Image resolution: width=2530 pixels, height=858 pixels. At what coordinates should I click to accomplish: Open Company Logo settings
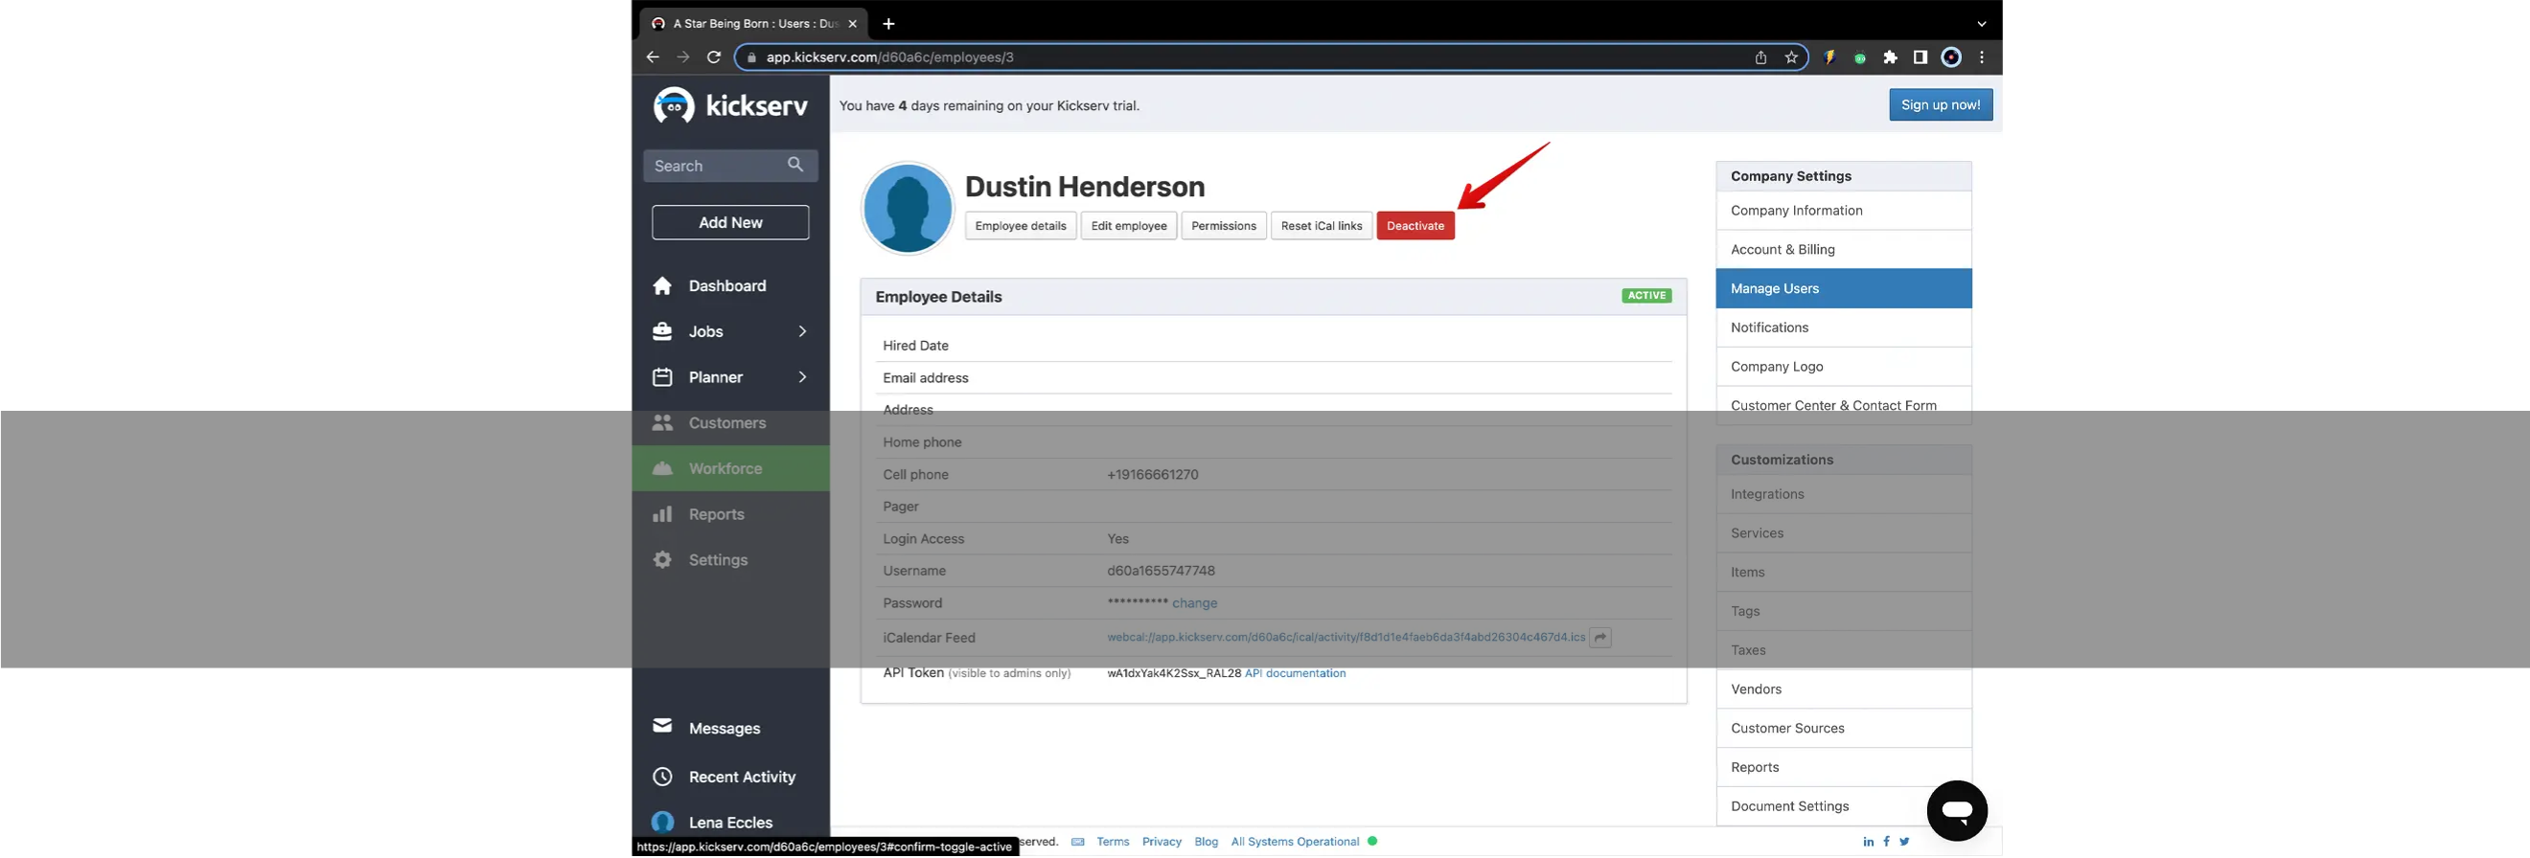click(1844, 367)
